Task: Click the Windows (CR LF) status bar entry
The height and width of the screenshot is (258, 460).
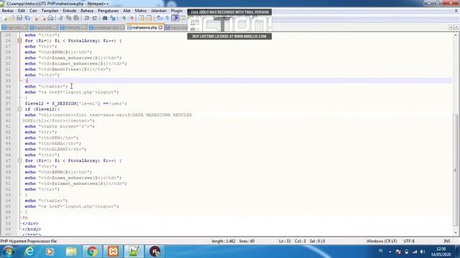Action: (x=382, y=241)
